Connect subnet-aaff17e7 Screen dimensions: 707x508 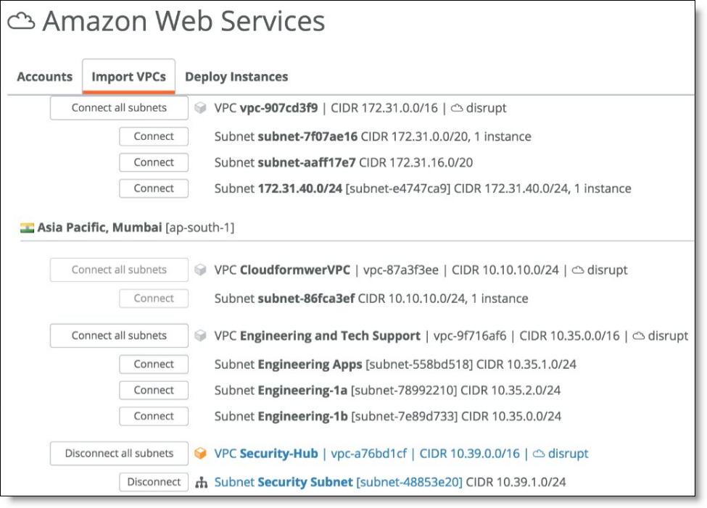pos(154,162)
